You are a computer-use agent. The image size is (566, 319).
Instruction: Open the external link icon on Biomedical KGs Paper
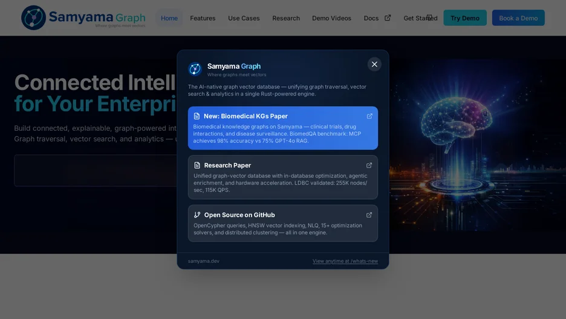(369, 116)
